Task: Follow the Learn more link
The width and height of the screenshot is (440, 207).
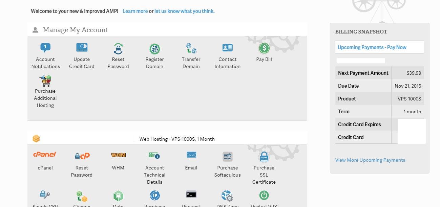Action: 135,11
